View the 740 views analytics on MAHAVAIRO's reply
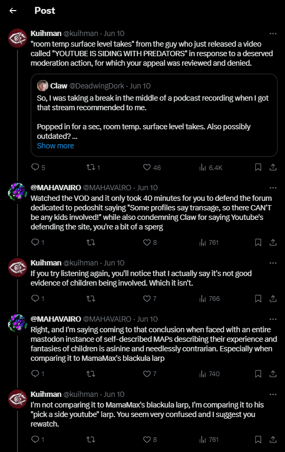 209,374
